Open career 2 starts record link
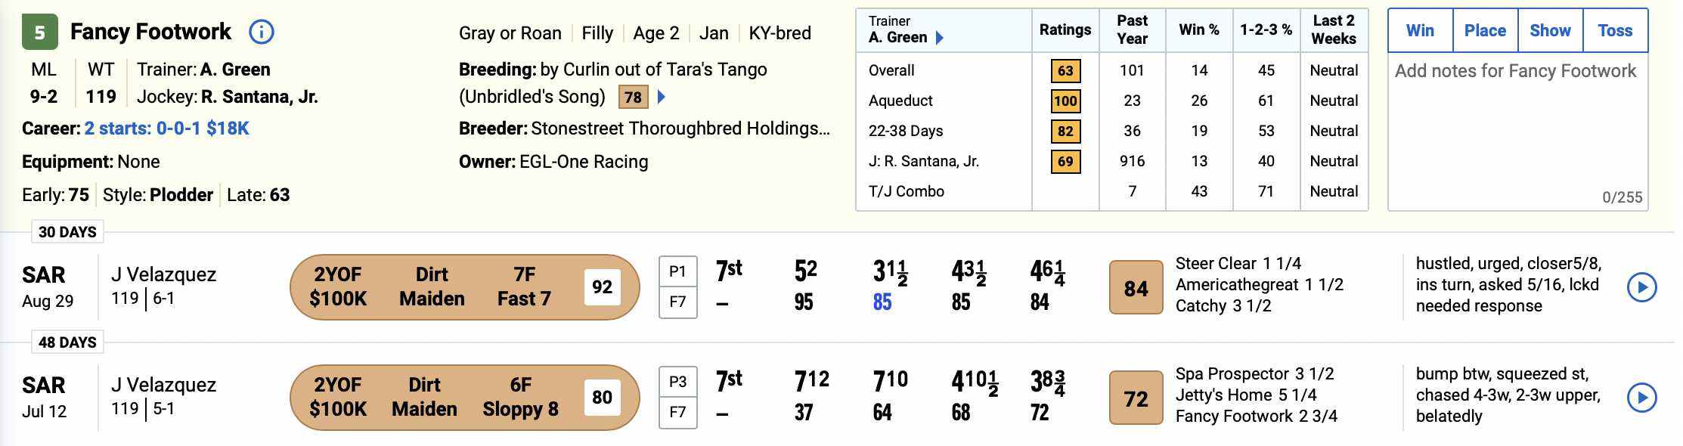 click(166, 129)
